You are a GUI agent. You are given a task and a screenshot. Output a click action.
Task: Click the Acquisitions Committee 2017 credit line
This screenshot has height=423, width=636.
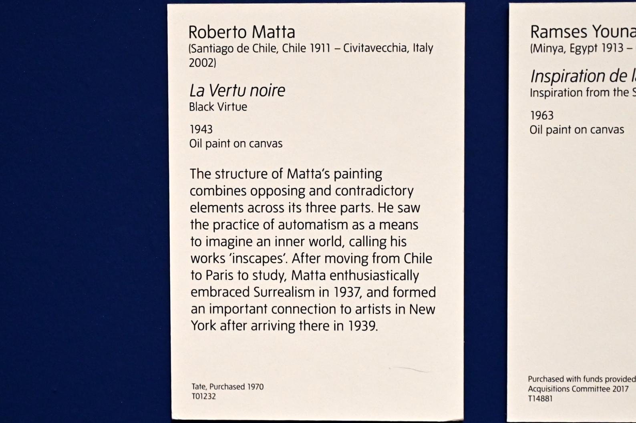tap(578, 389)
